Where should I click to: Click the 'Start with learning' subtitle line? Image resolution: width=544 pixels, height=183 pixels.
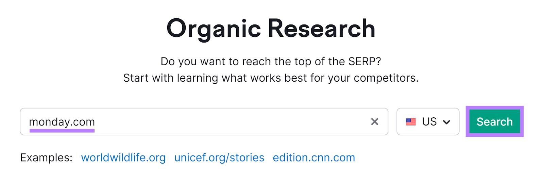[271, 78]
